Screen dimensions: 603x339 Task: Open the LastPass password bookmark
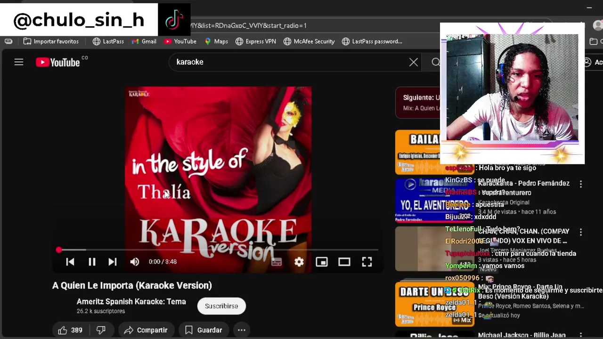[x=372, y=41]
